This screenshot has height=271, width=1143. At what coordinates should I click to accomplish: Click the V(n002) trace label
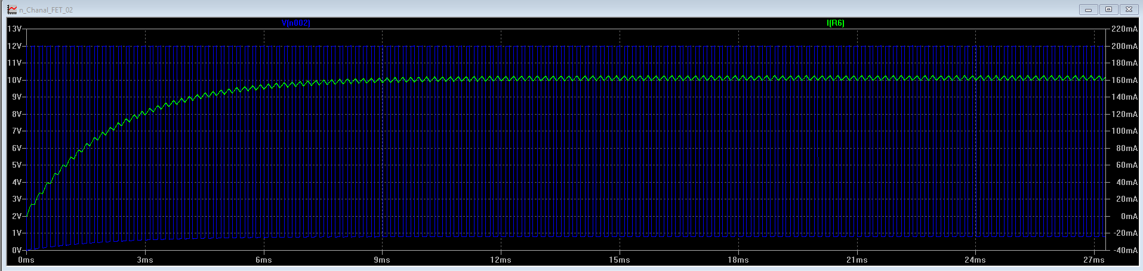[295, 23]
